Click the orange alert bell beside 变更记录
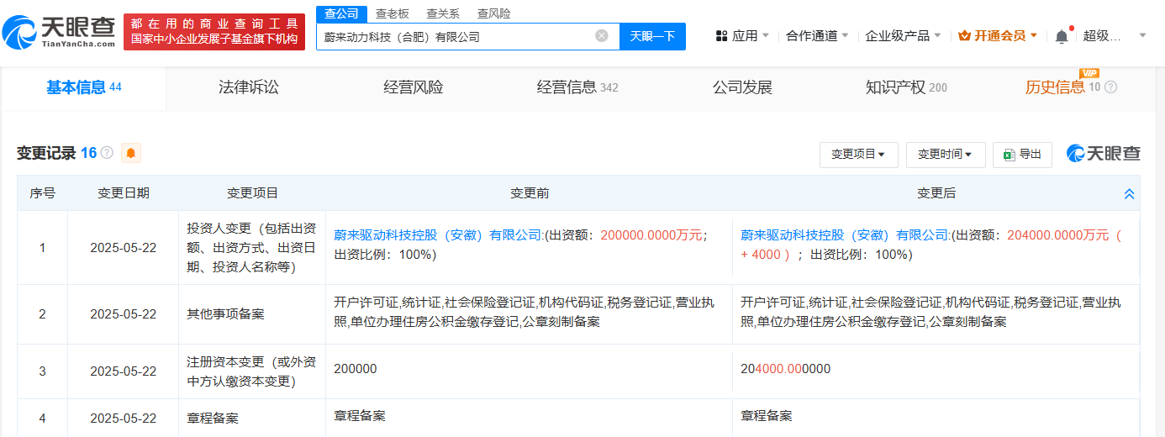Screen dimensions: 1165x437 coord(131,153)
